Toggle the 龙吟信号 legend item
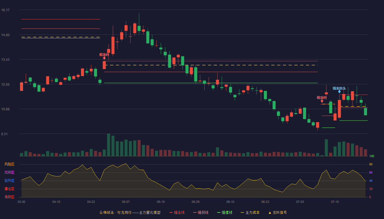 coord(278,212)
